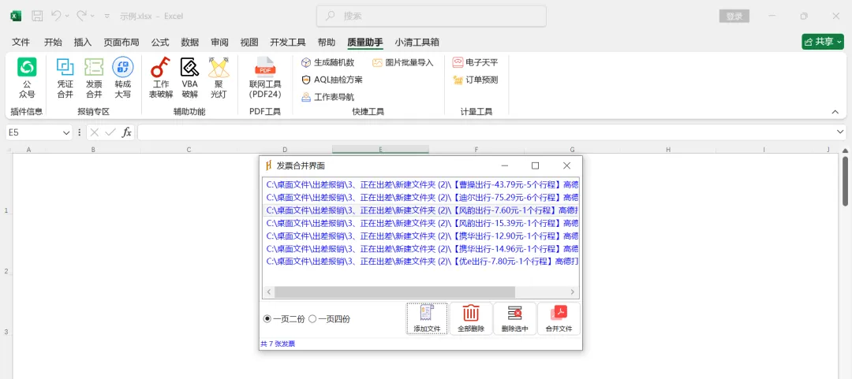Select all cells corner button

click(x=9, y=150)
